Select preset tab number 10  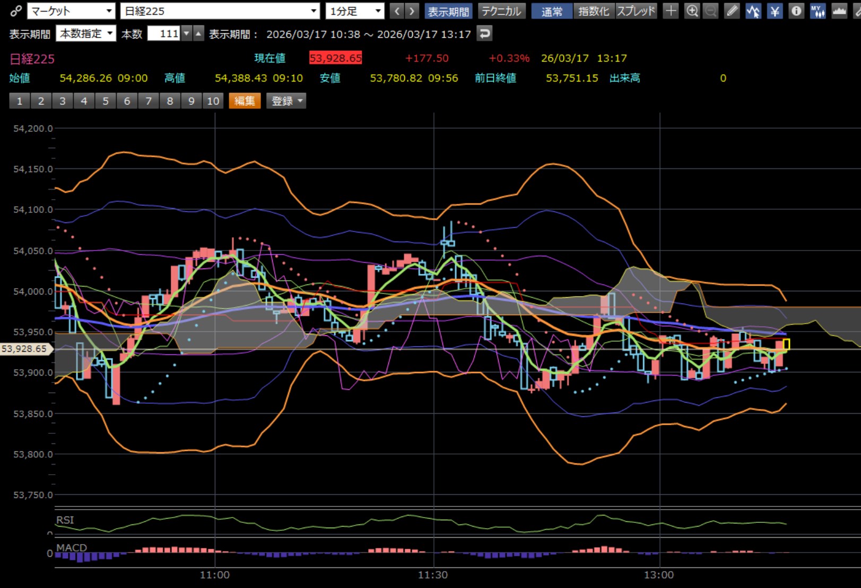213,101
